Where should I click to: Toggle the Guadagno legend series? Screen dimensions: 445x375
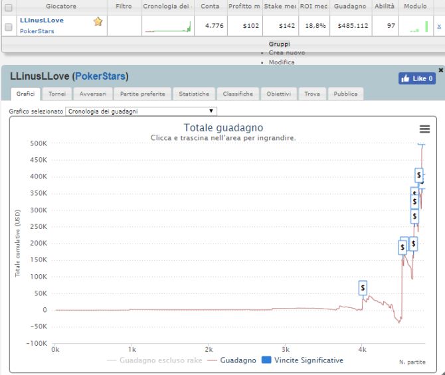(x=232, y=360)
